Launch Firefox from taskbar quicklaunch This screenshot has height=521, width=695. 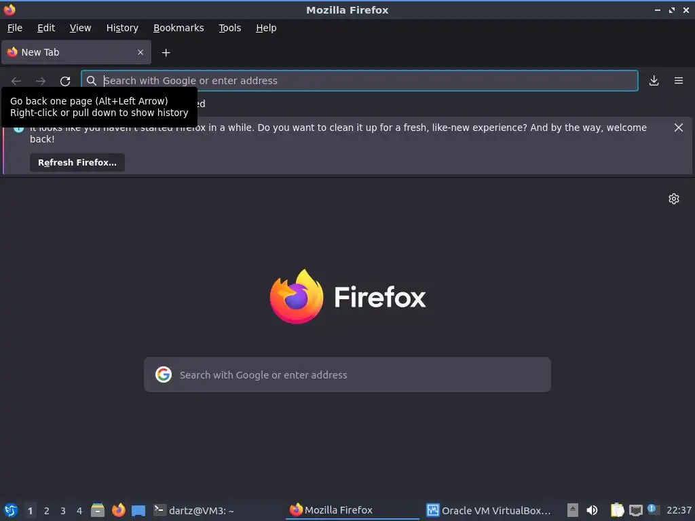coord(118,510)
